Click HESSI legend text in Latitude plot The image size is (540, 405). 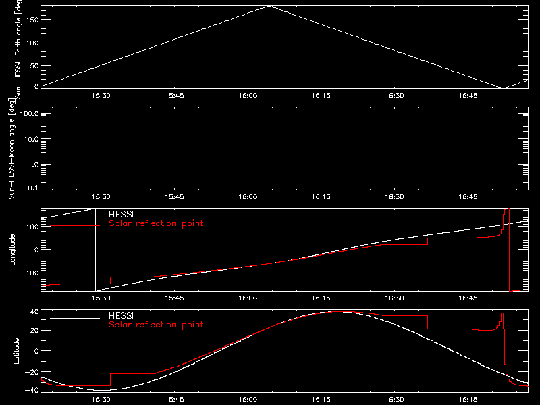pos(121,315)
